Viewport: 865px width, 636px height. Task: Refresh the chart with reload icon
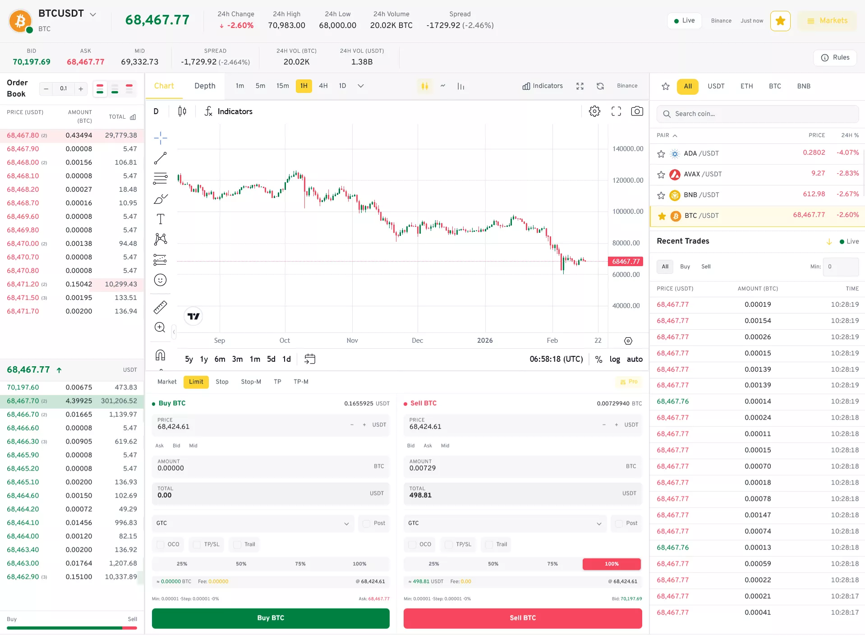[x=600, y=86]
